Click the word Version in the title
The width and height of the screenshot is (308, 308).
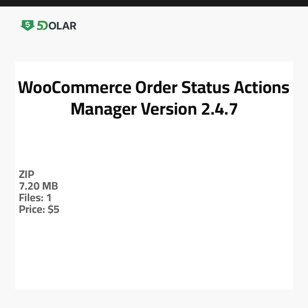(x=167, y=109)
